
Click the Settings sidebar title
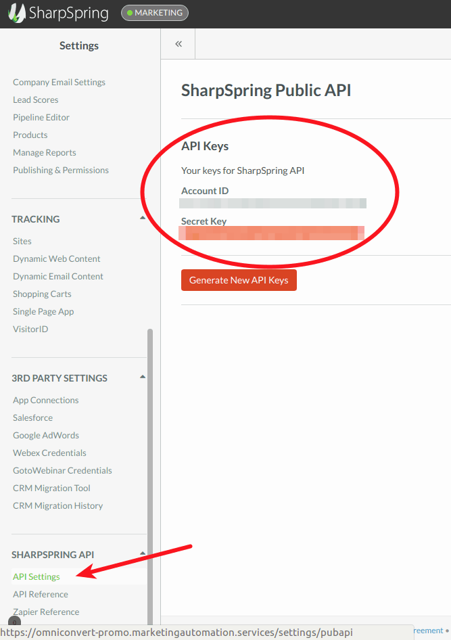(x=79, y=45)
